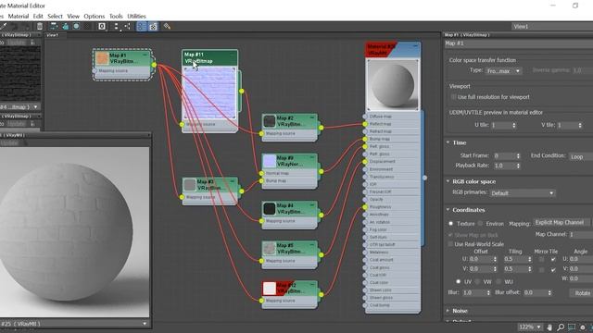Select the eyedropper pick material tool

pyautogui.click(x=4, y=26)
